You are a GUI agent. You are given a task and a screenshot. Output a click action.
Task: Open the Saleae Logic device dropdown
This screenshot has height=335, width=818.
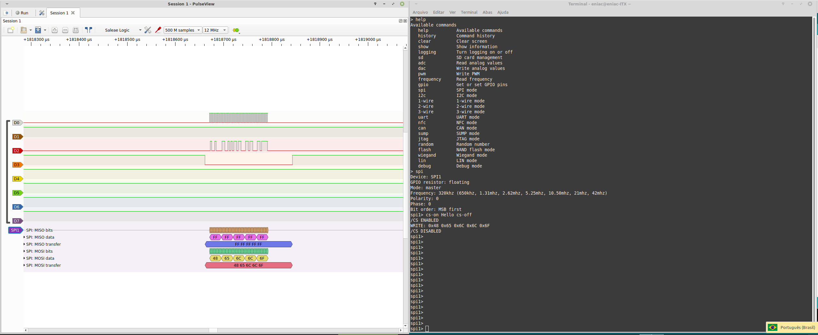[123, 30]
